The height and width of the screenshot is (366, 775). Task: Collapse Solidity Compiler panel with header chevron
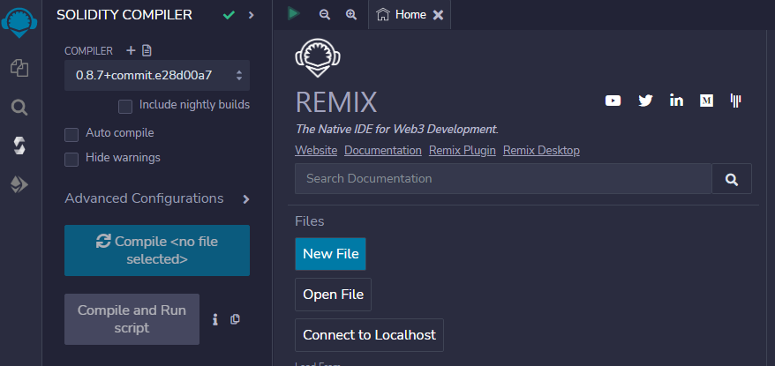click(251, 15)
